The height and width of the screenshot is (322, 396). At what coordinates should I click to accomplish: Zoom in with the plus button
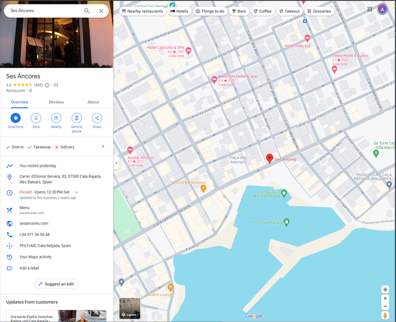point(385,298)
